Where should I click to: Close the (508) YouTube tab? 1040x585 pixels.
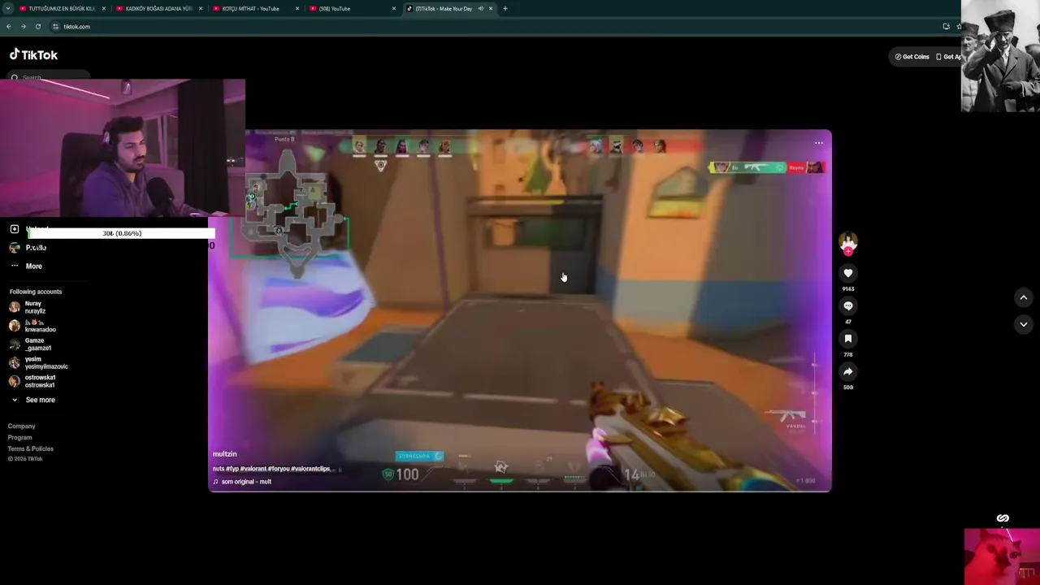click(x=394, y=9)
